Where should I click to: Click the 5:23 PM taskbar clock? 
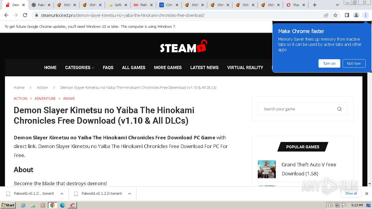pos(357,205)
